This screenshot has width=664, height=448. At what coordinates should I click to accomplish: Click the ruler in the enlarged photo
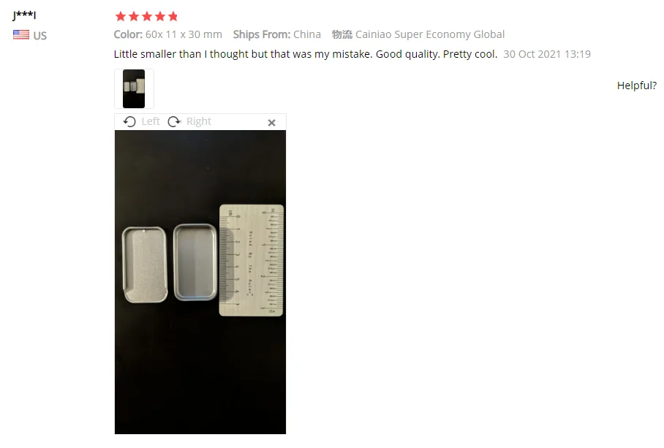252,260
